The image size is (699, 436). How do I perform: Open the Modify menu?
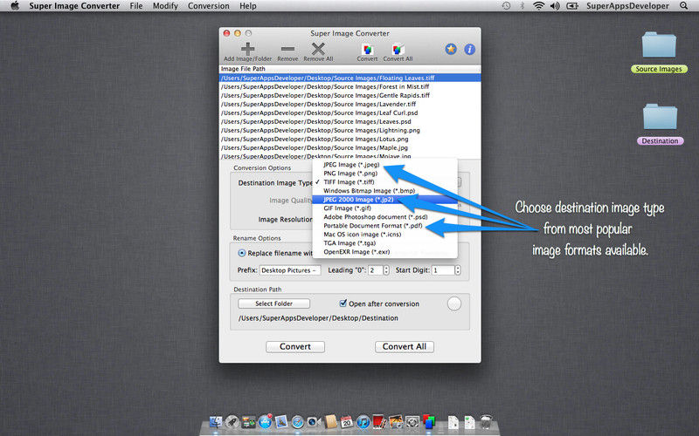tap(165, 6)
